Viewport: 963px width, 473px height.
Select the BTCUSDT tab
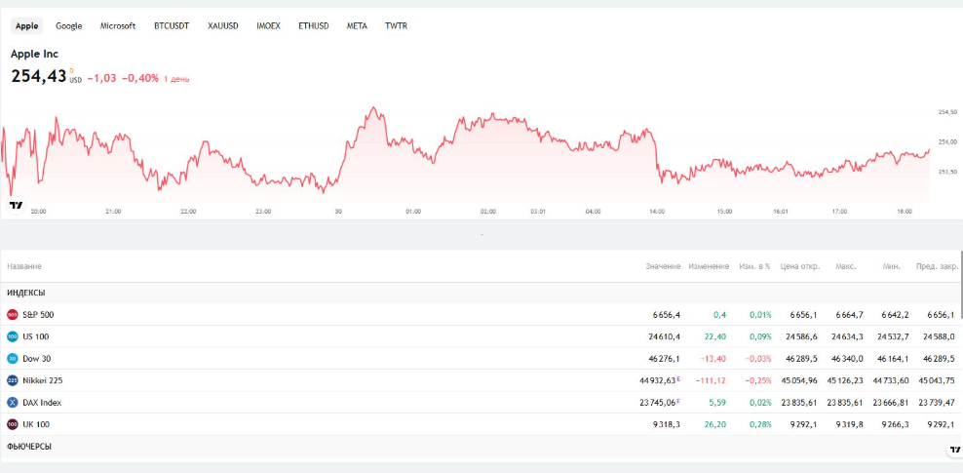[172, 26]
